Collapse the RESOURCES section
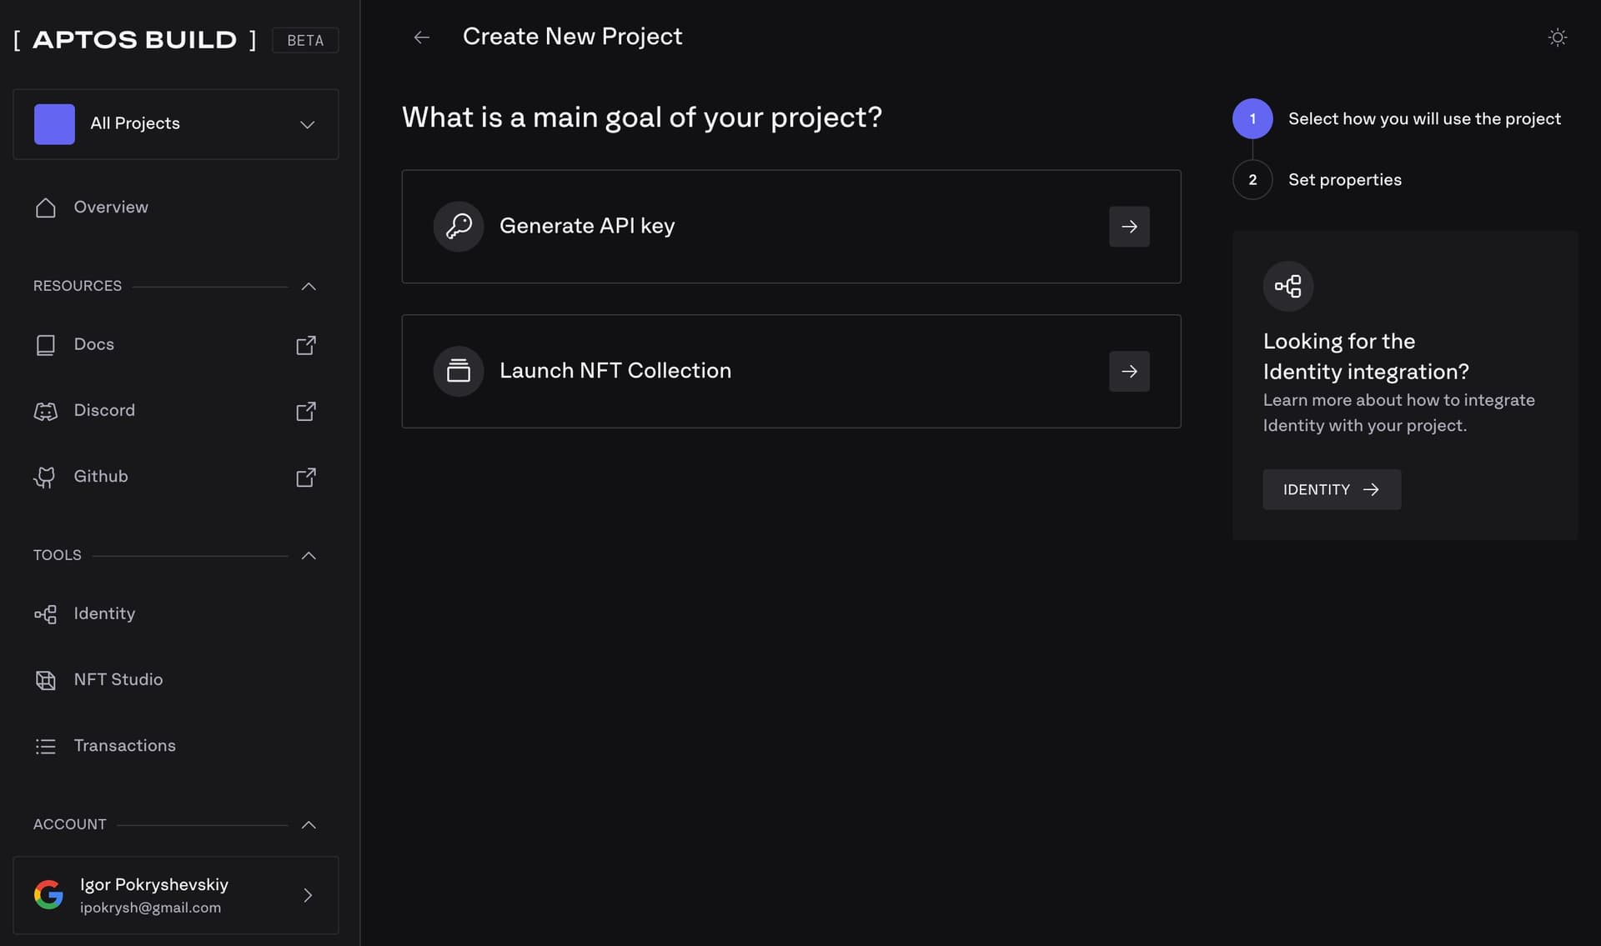Screen dimensions: 1601x946 pos(309,286)
